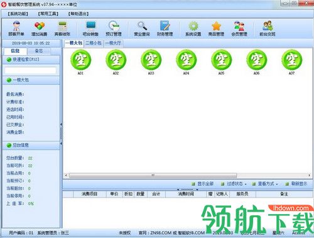
Task: Open the 过滤状态 dropdown
Action: [234, 184]
